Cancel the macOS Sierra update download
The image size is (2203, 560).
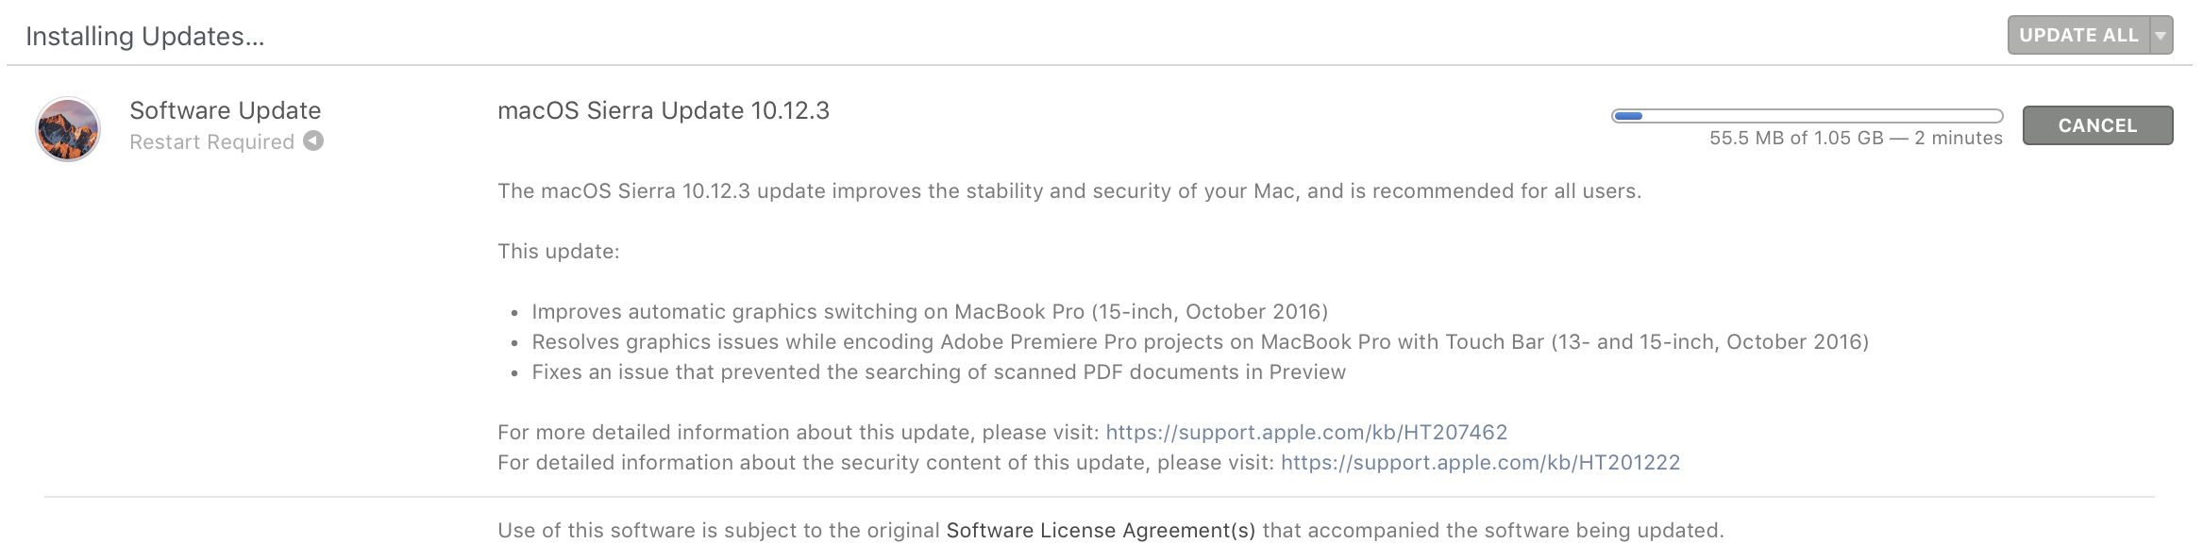pyautogui.click(x=2096, y=125)
